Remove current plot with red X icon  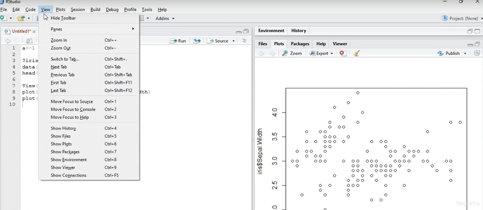pos(342,53)
